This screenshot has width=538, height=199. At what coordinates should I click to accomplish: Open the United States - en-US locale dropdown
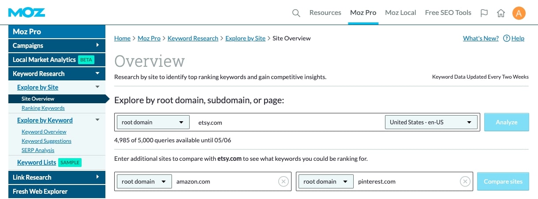pos(431,122)
